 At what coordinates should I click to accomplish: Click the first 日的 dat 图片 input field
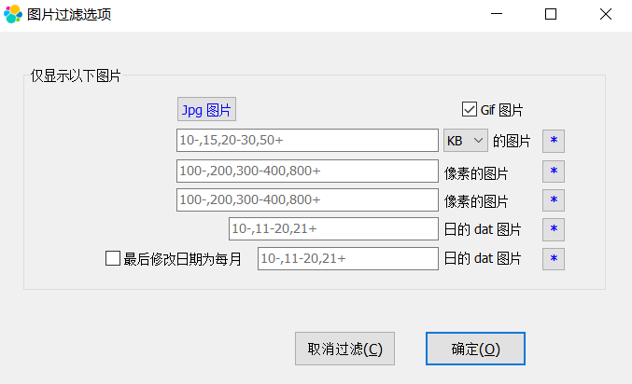(x=333, y=229)
